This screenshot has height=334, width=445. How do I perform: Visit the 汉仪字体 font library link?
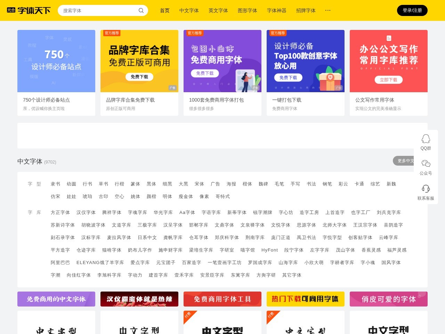click(x=86, y=212)
